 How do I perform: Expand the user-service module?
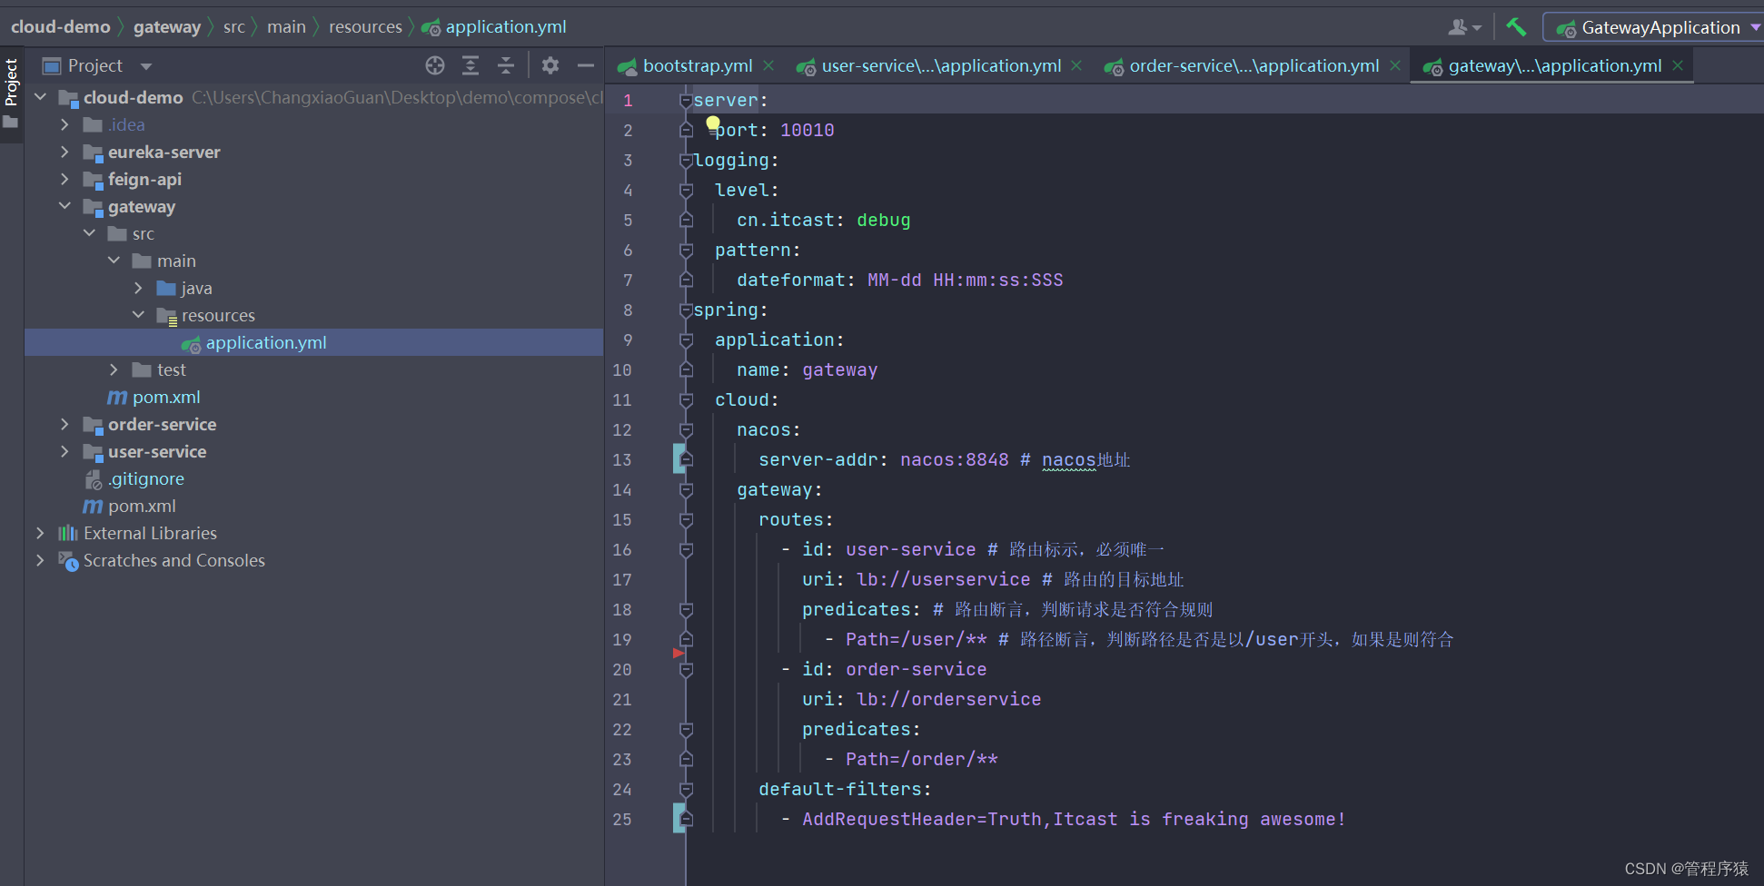[64, 451]
